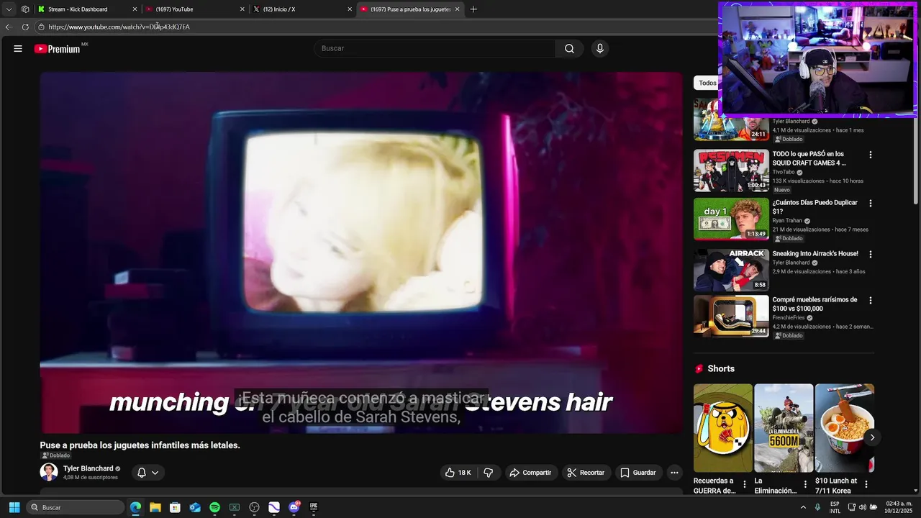Image resolution: width=921 pixels, height=518 pixels.
Task: Click the green microphone tray indicator
Action: 817,507
